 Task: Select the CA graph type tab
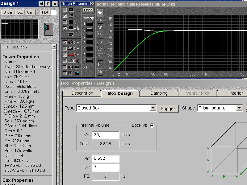(99, 20)
